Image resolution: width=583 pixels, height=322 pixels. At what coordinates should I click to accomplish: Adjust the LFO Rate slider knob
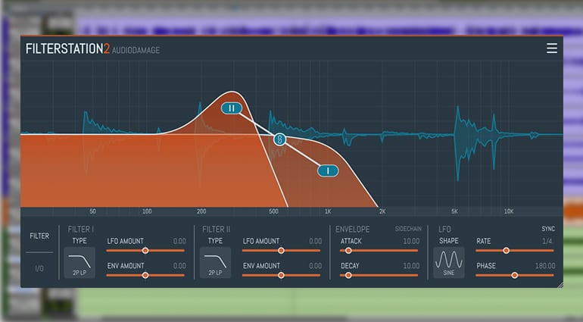(506, 251)
